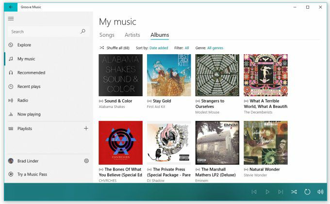330x204 pixels.
Task: Click streaming icon beside Natural Wonder
Action: (246, 170)
